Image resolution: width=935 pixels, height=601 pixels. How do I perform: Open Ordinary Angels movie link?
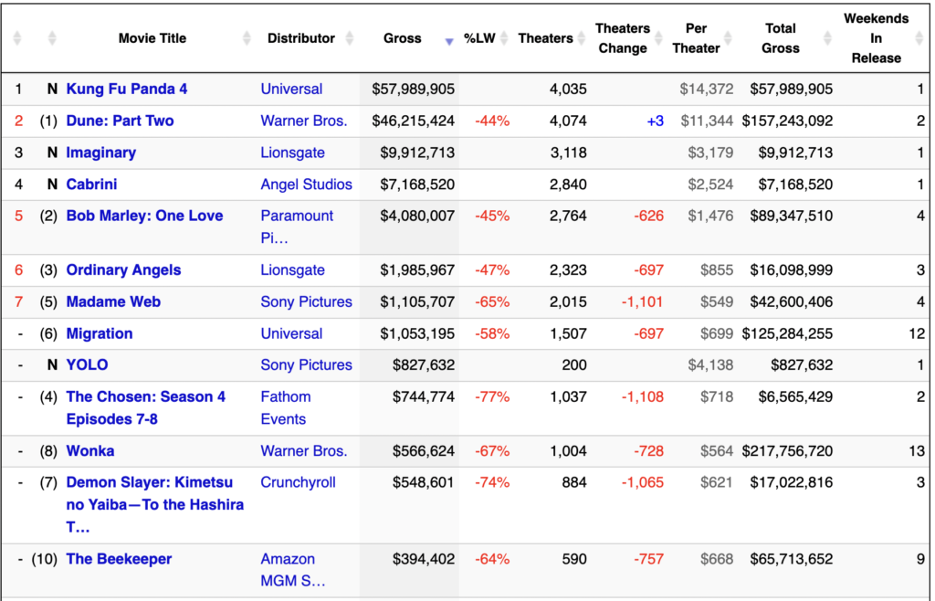pyautogui.click(x=123, y=270)
